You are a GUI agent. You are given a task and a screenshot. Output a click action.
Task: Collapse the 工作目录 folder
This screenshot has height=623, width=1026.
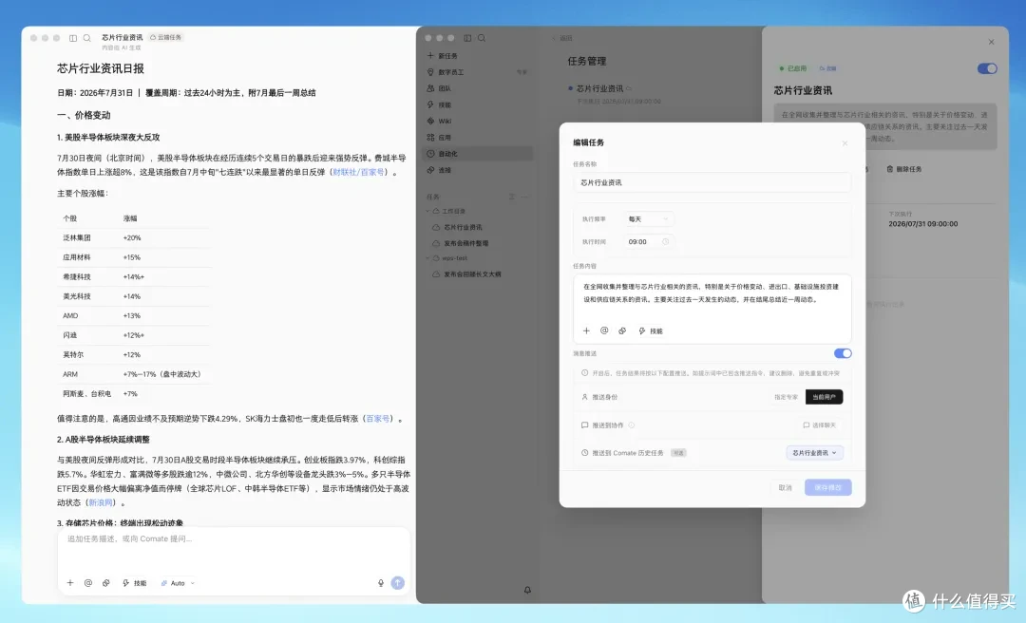point(427,211)
